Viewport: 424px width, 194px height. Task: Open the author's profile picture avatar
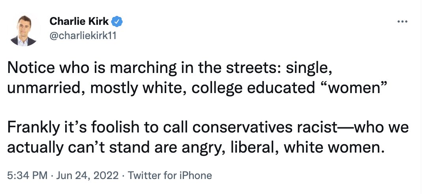click(x=23, y=30)
